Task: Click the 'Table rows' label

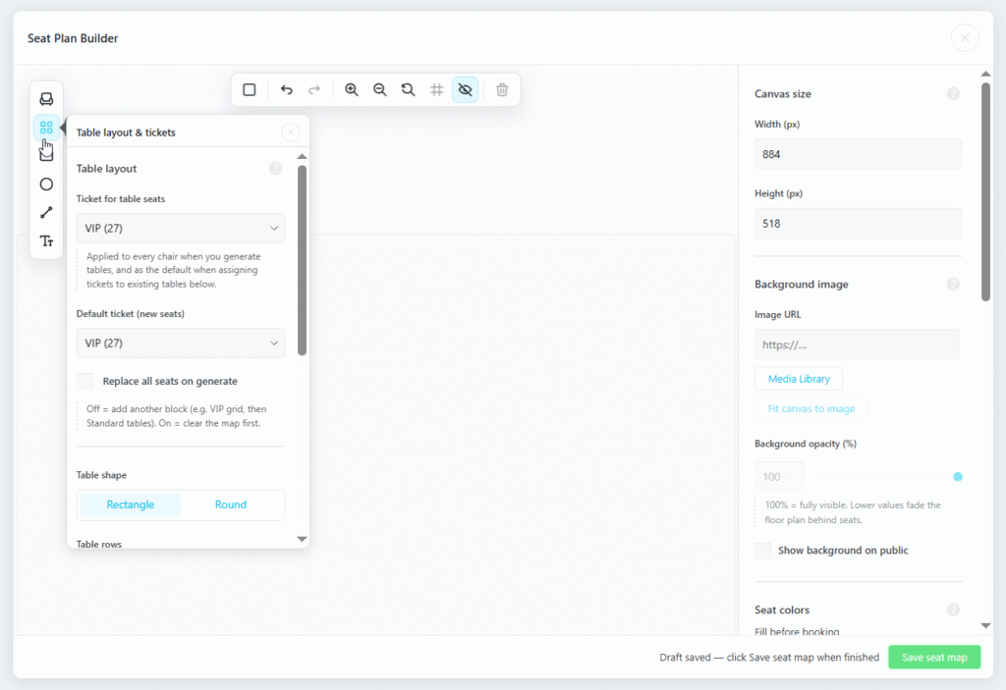Action: [x=99, y=544]
